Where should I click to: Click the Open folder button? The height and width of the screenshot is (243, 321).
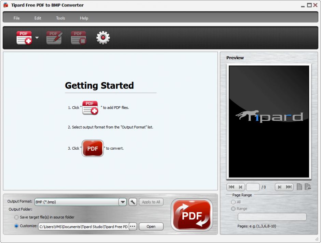tap(151, 226)
